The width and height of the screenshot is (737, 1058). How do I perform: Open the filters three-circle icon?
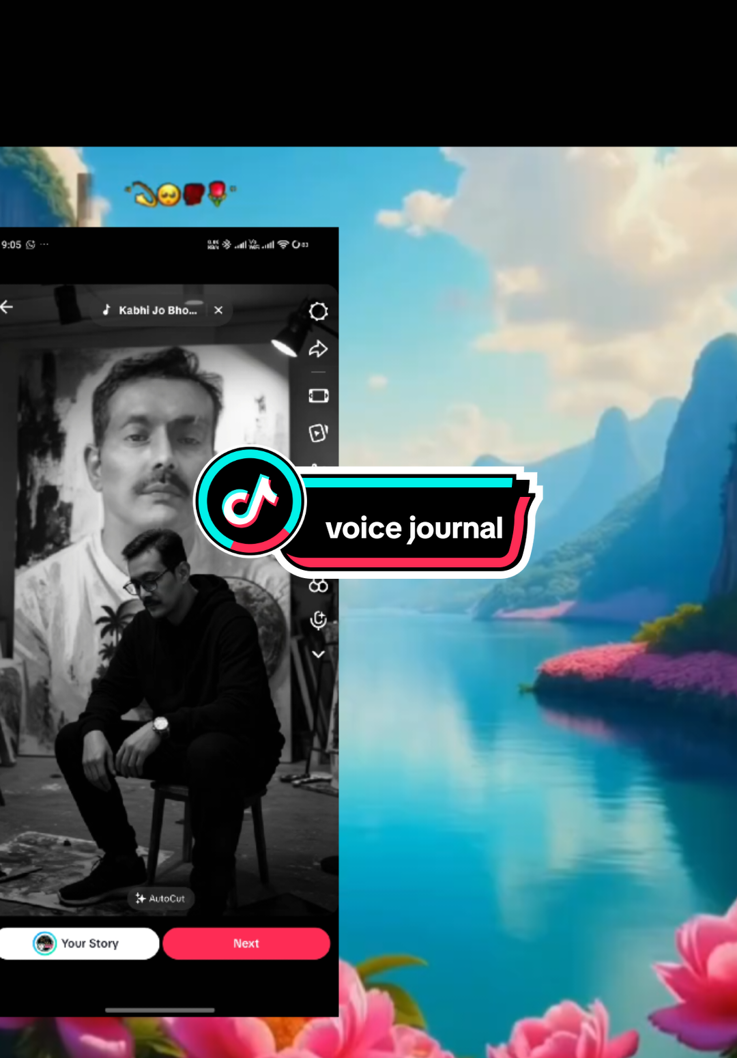pos(318,586)
